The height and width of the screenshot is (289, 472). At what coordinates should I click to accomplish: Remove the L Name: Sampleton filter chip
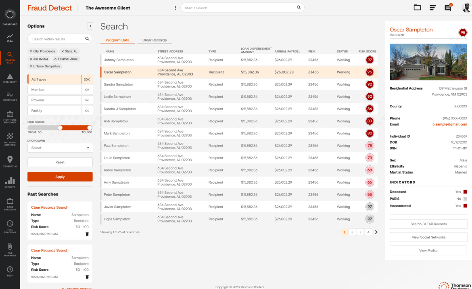point(31,66)
